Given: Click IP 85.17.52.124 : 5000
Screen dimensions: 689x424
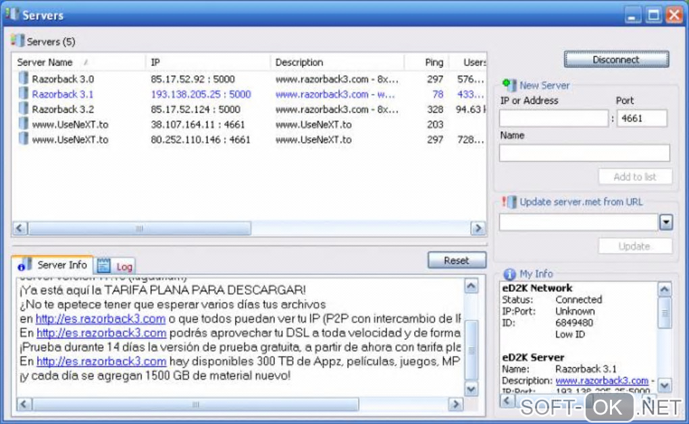Looking at the screenshot, I should 195,109.
